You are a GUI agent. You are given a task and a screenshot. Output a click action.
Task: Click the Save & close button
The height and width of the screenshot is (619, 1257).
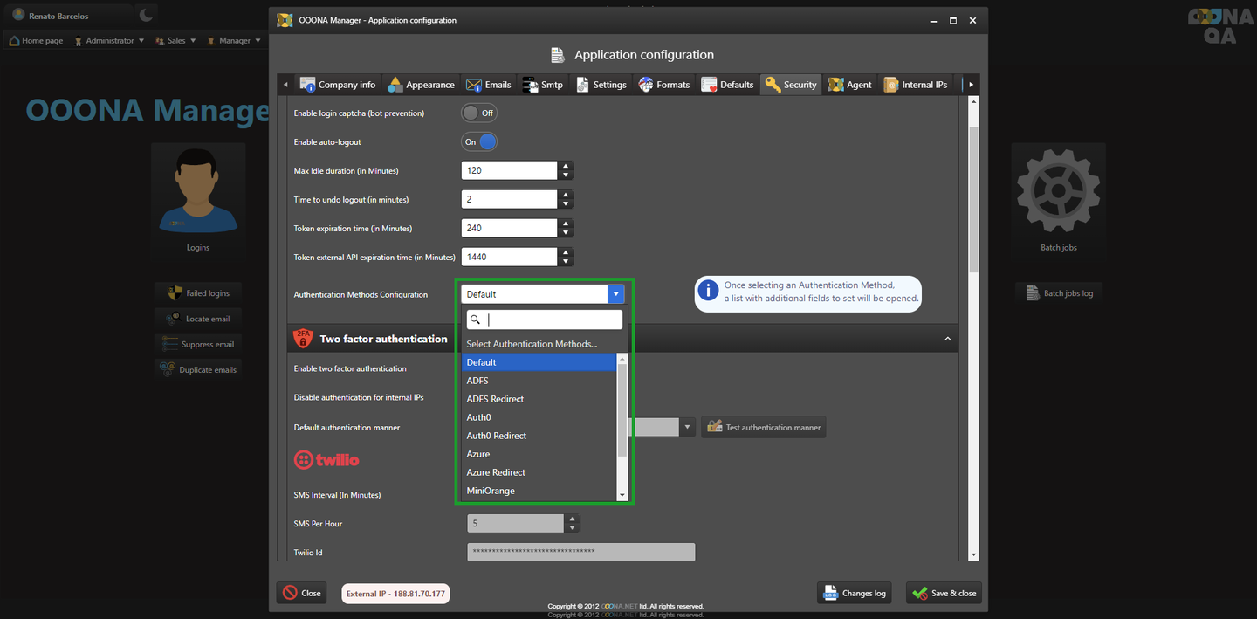pyautogui.click(x=944, y=593)
